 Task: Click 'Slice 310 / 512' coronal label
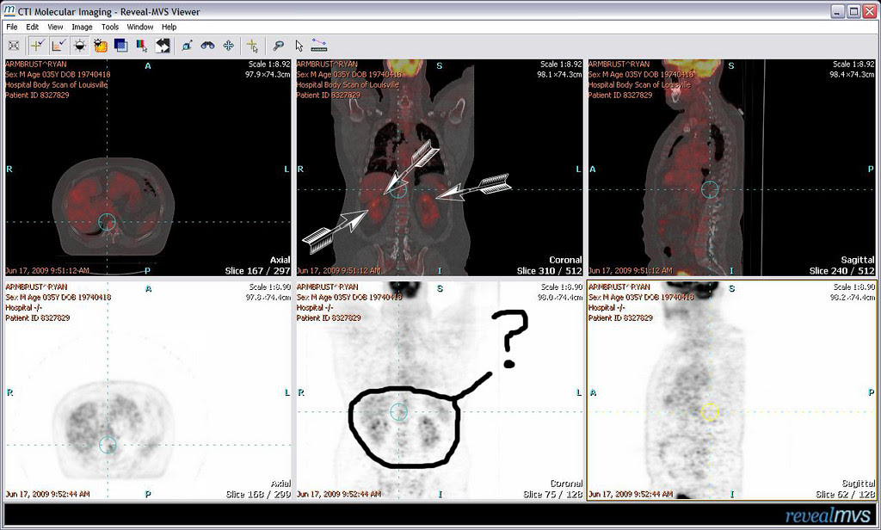pyautogui.click(x=549, y=270)
